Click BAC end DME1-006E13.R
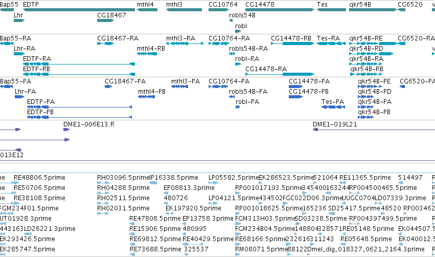This screenshot has height=257, width=435. 66,130
